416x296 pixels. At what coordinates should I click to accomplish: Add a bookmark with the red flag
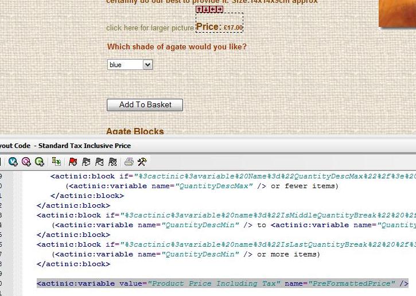73,162
